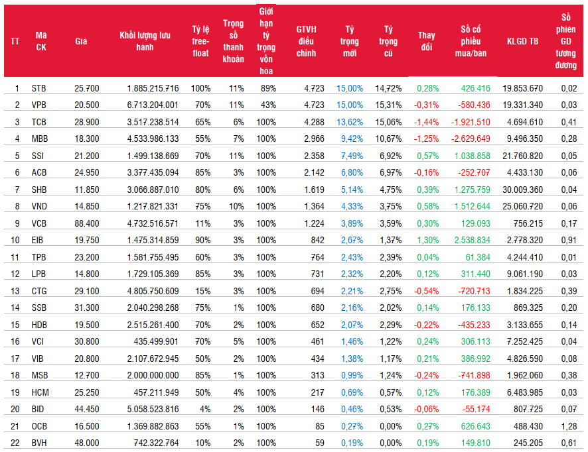Select the 'Thay đổi' column header

tap(426, 41)
